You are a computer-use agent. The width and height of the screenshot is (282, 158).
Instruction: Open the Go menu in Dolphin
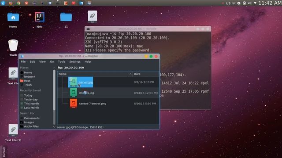(52, 61)
